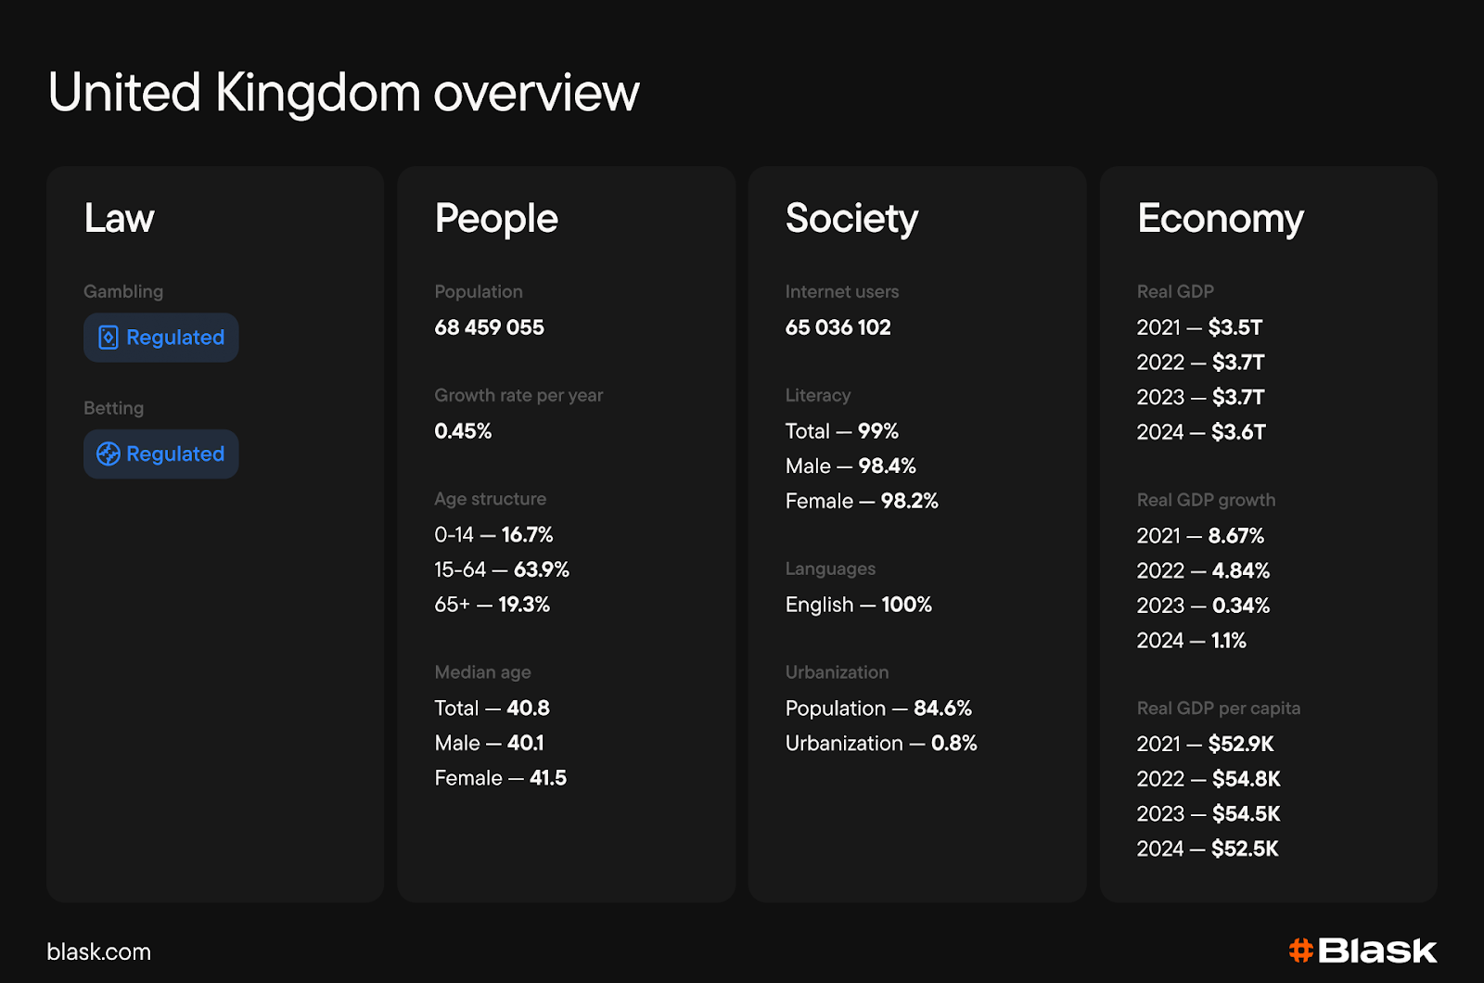Click the ball icon in Betting Regulated badge
This screenshot has width=1484, height=983.
tap(109, 454)
